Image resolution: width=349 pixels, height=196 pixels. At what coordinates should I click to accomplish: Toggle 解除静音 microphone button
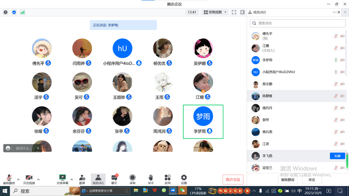coord(10,178)
